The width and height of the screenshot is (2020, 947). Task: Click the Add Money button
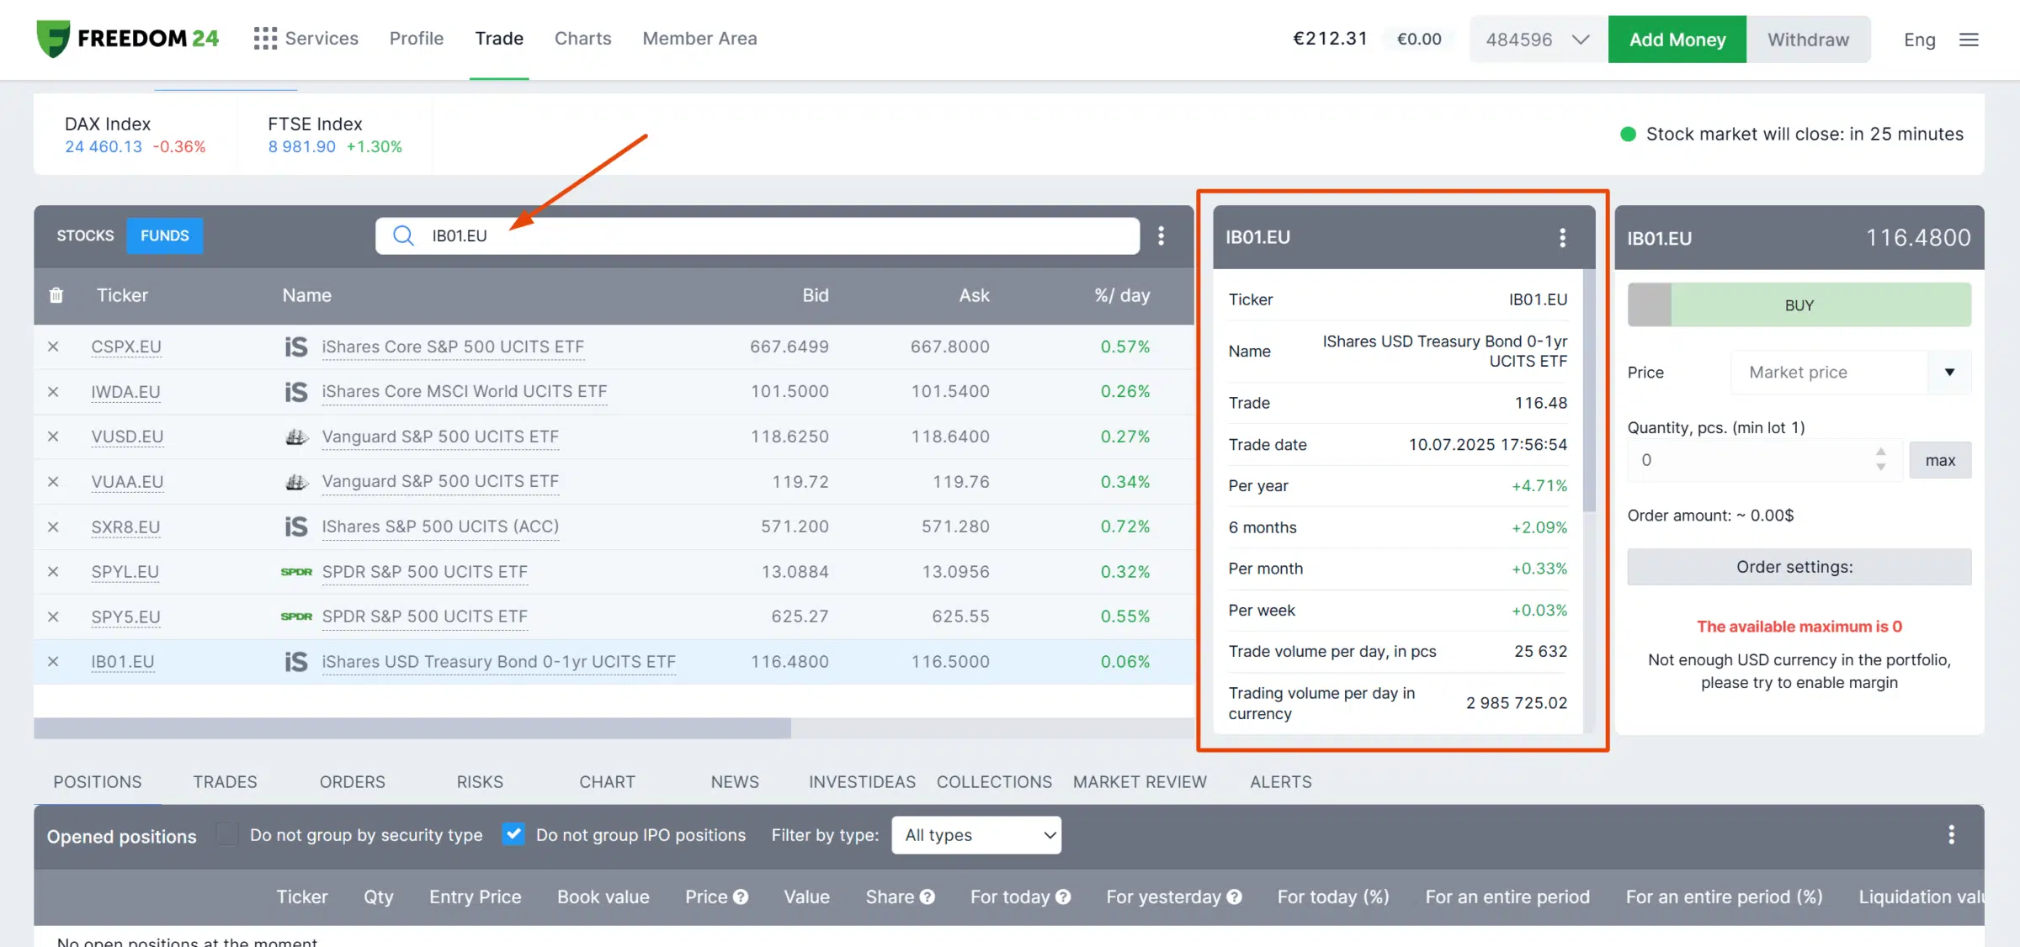(1677, 40)
